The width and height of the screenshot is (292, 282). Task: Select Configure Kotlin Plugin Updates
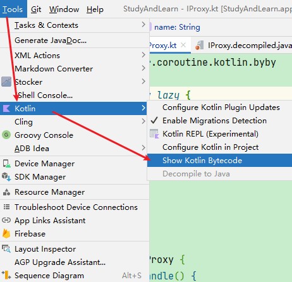(x=219, y=107)
